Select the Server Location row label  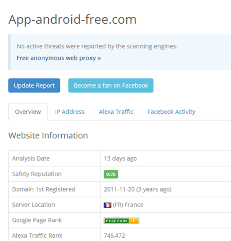[x=33, y=205]
